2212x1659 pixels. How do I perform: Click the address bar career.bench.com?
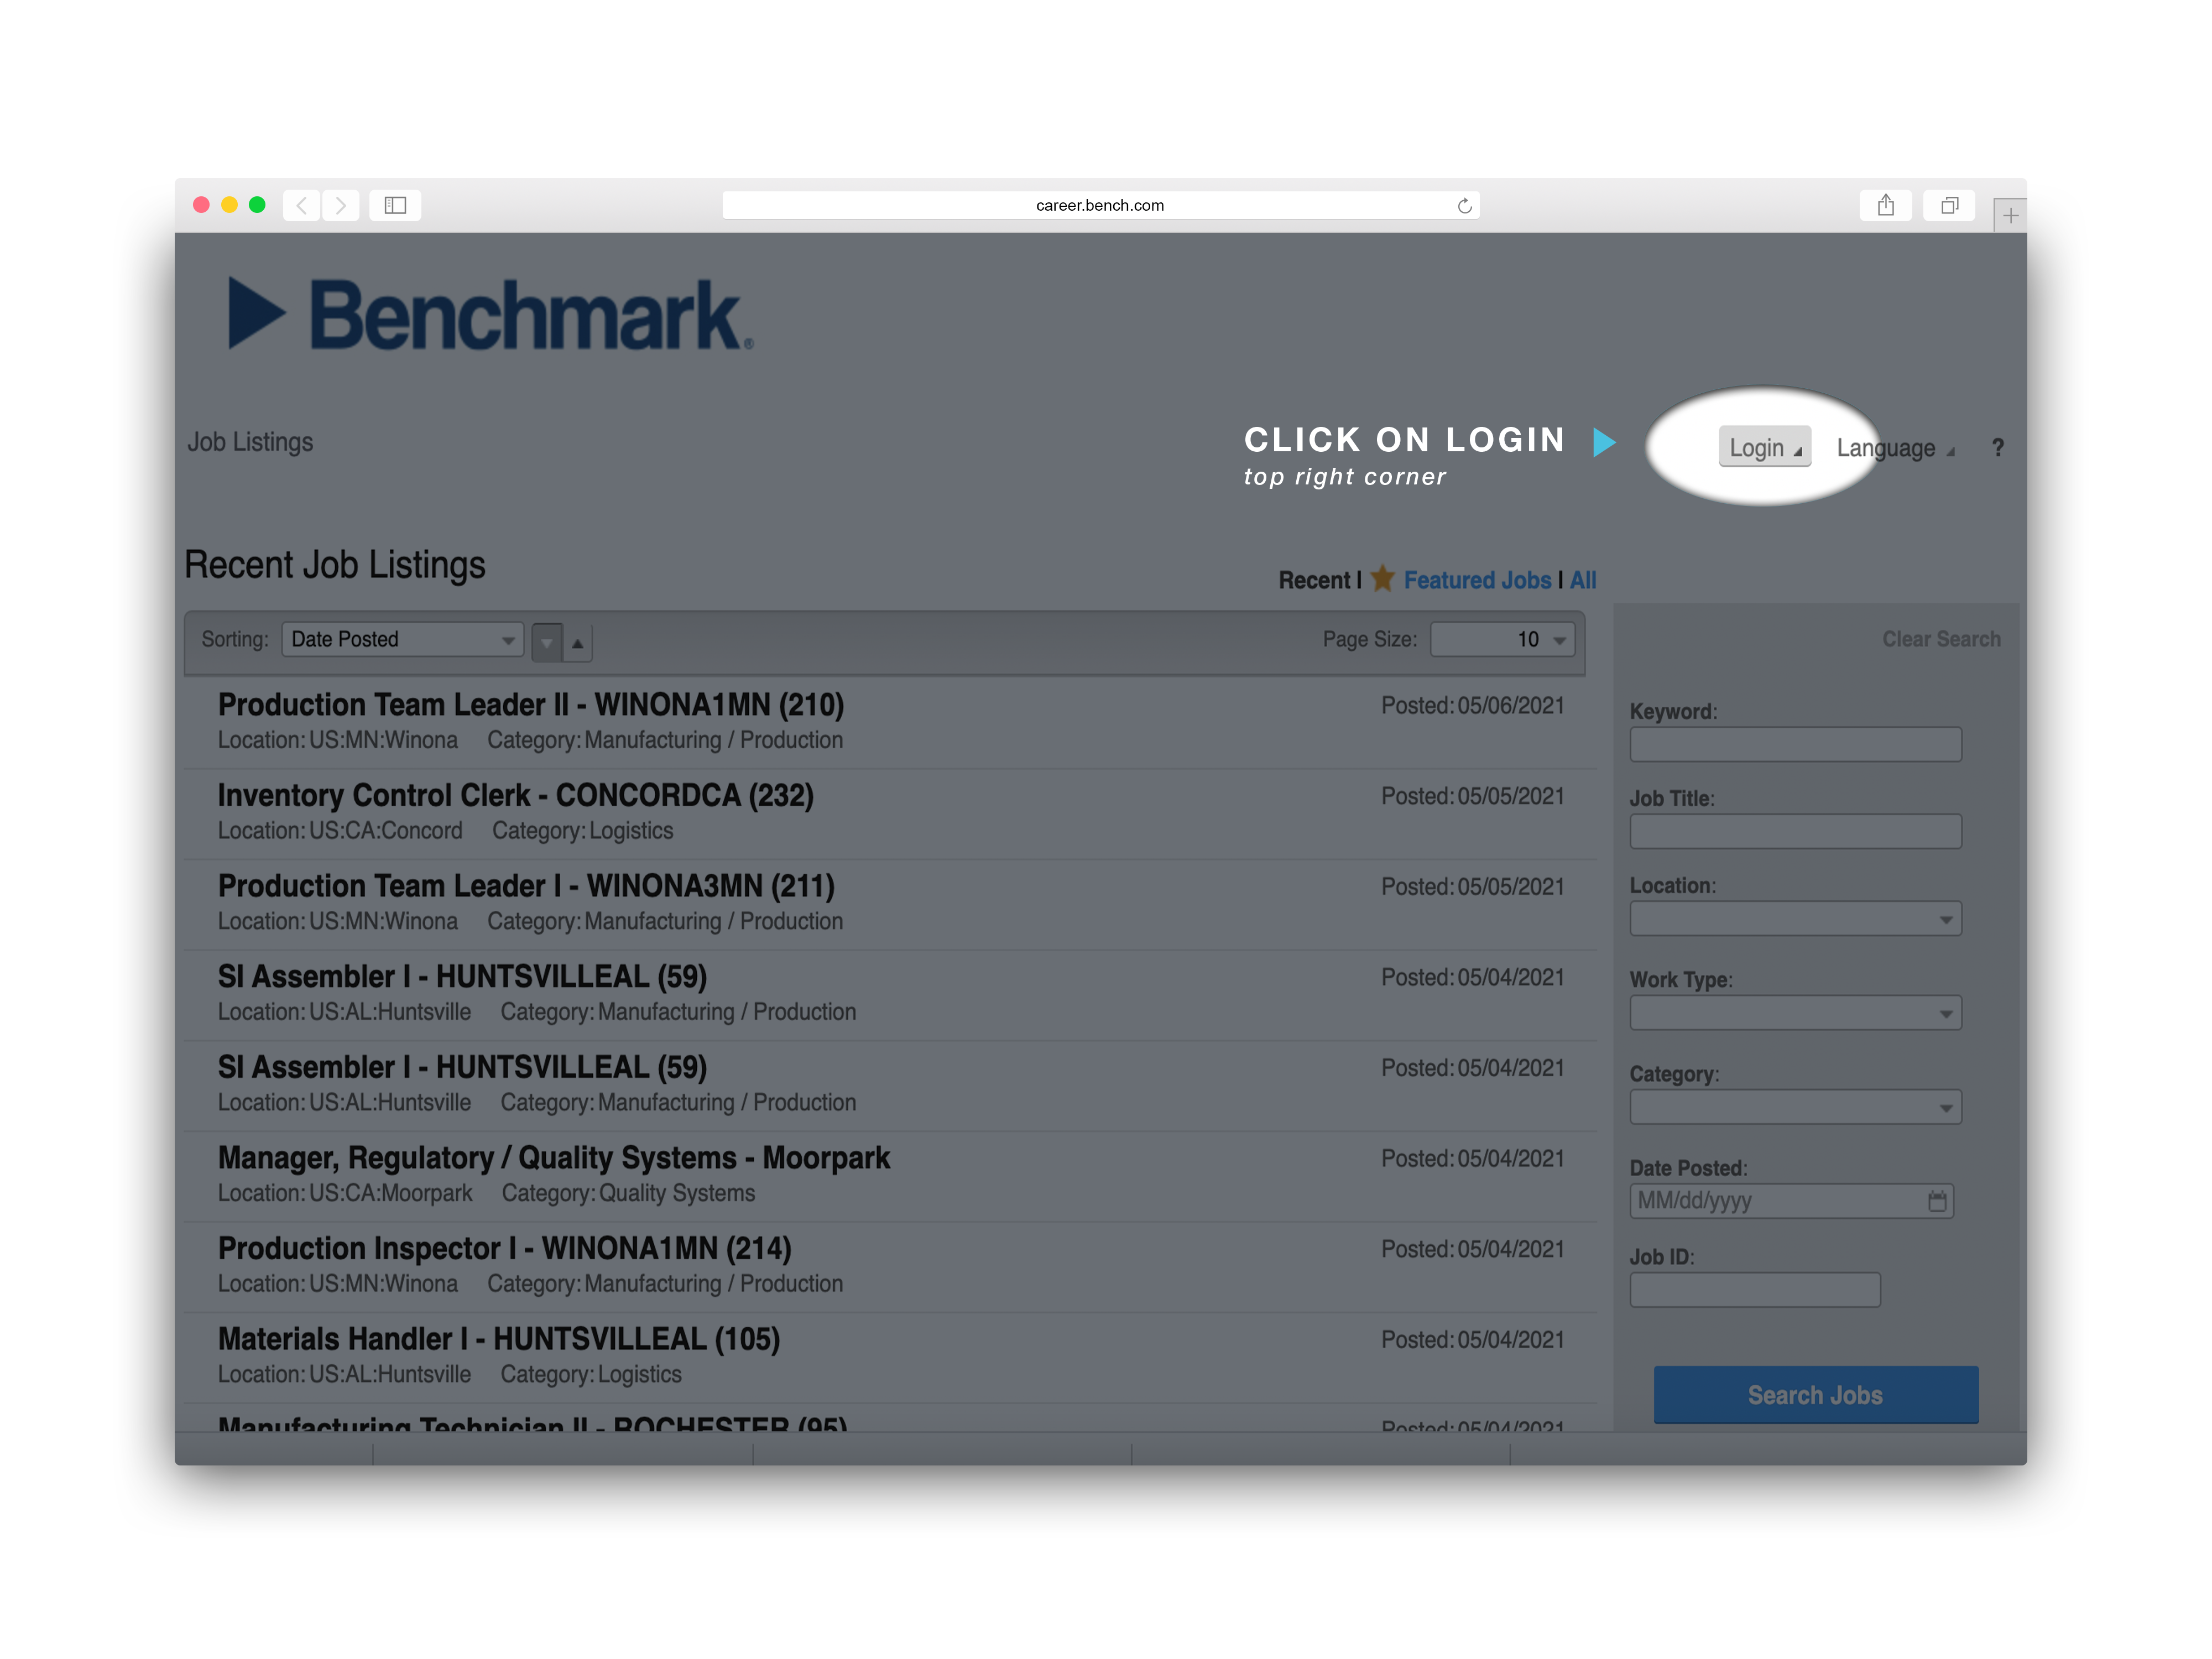click(1100, 205)
